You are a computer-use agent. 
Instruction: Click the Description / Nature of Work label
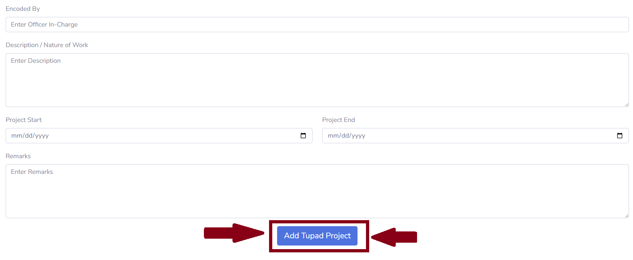pyautogui.click(x=47, y=45)
